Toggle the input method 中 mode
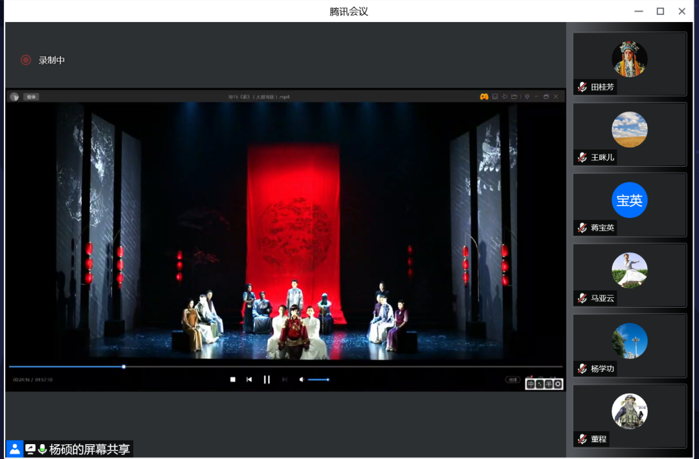699x459 pixels. (531, 384)
